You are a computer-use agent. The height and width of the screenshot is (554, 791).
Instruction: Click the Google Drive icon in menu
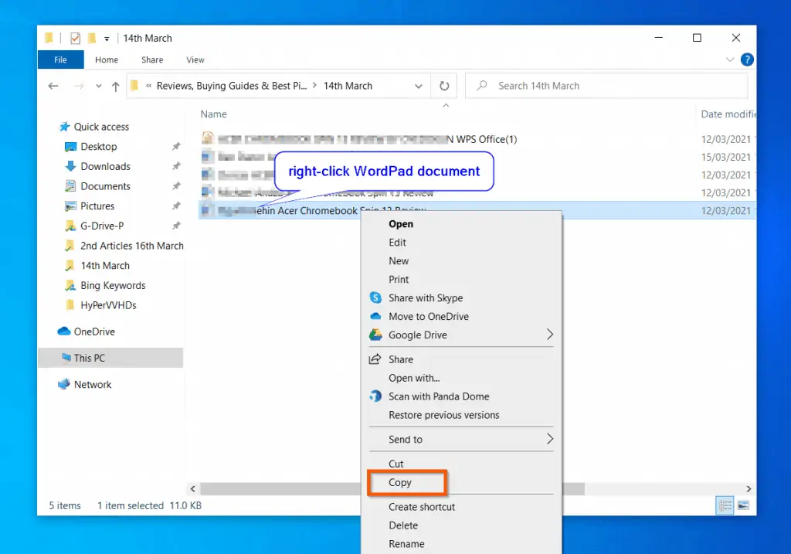375,335
